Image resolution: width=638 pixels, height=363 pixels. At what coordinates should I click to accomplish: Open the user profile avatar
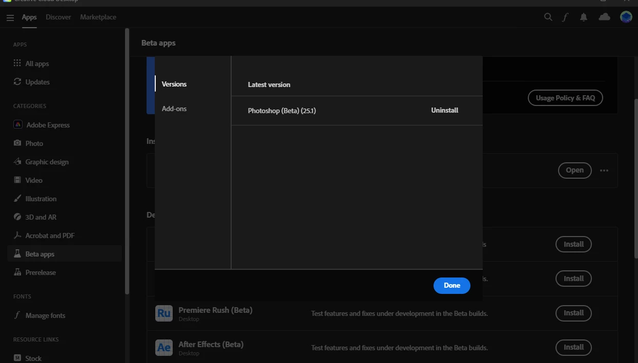pos(626,17)
